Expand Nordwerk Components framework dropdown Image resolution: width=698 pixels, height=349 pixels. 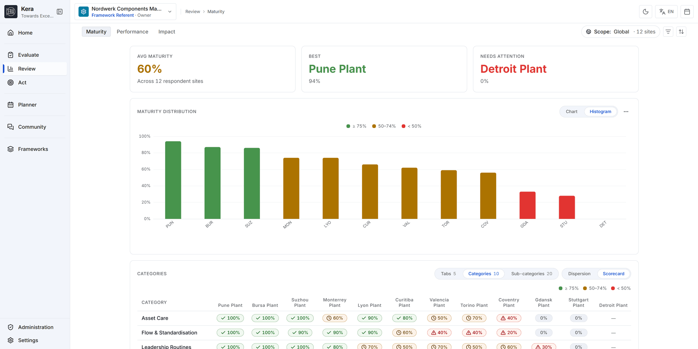(x=125, y=12)
